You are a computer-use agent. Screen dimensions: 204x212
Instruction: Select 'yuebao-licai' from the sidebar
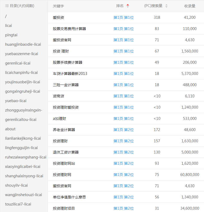pos(16,101)
